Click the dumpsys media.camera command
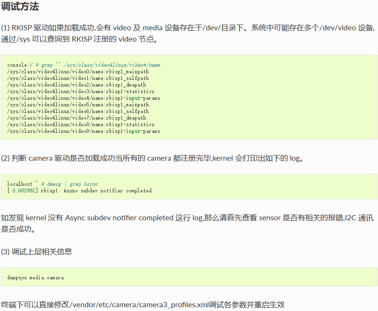 35,278
